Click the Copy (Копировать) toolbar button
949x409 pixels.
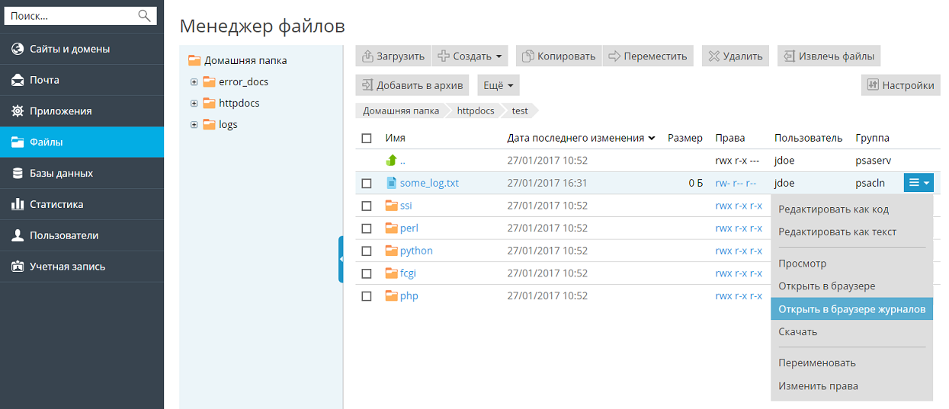point(558,56)
